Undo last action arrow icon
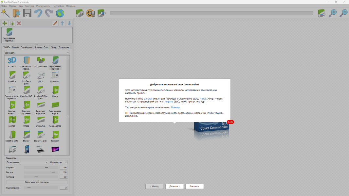Screen dimensions: 349x196 pos(38,13)
